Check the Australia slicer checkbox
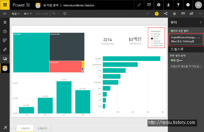The width and height of the screenshot is (204, 132). [152, 34]
